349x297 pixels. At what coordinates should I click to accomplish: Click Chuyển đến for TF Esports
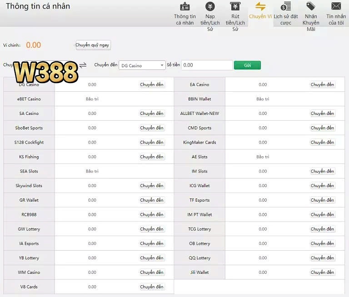(322, 200)
